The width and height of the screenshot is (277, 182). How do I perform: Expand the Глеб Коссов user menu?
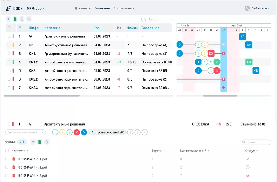257,8
